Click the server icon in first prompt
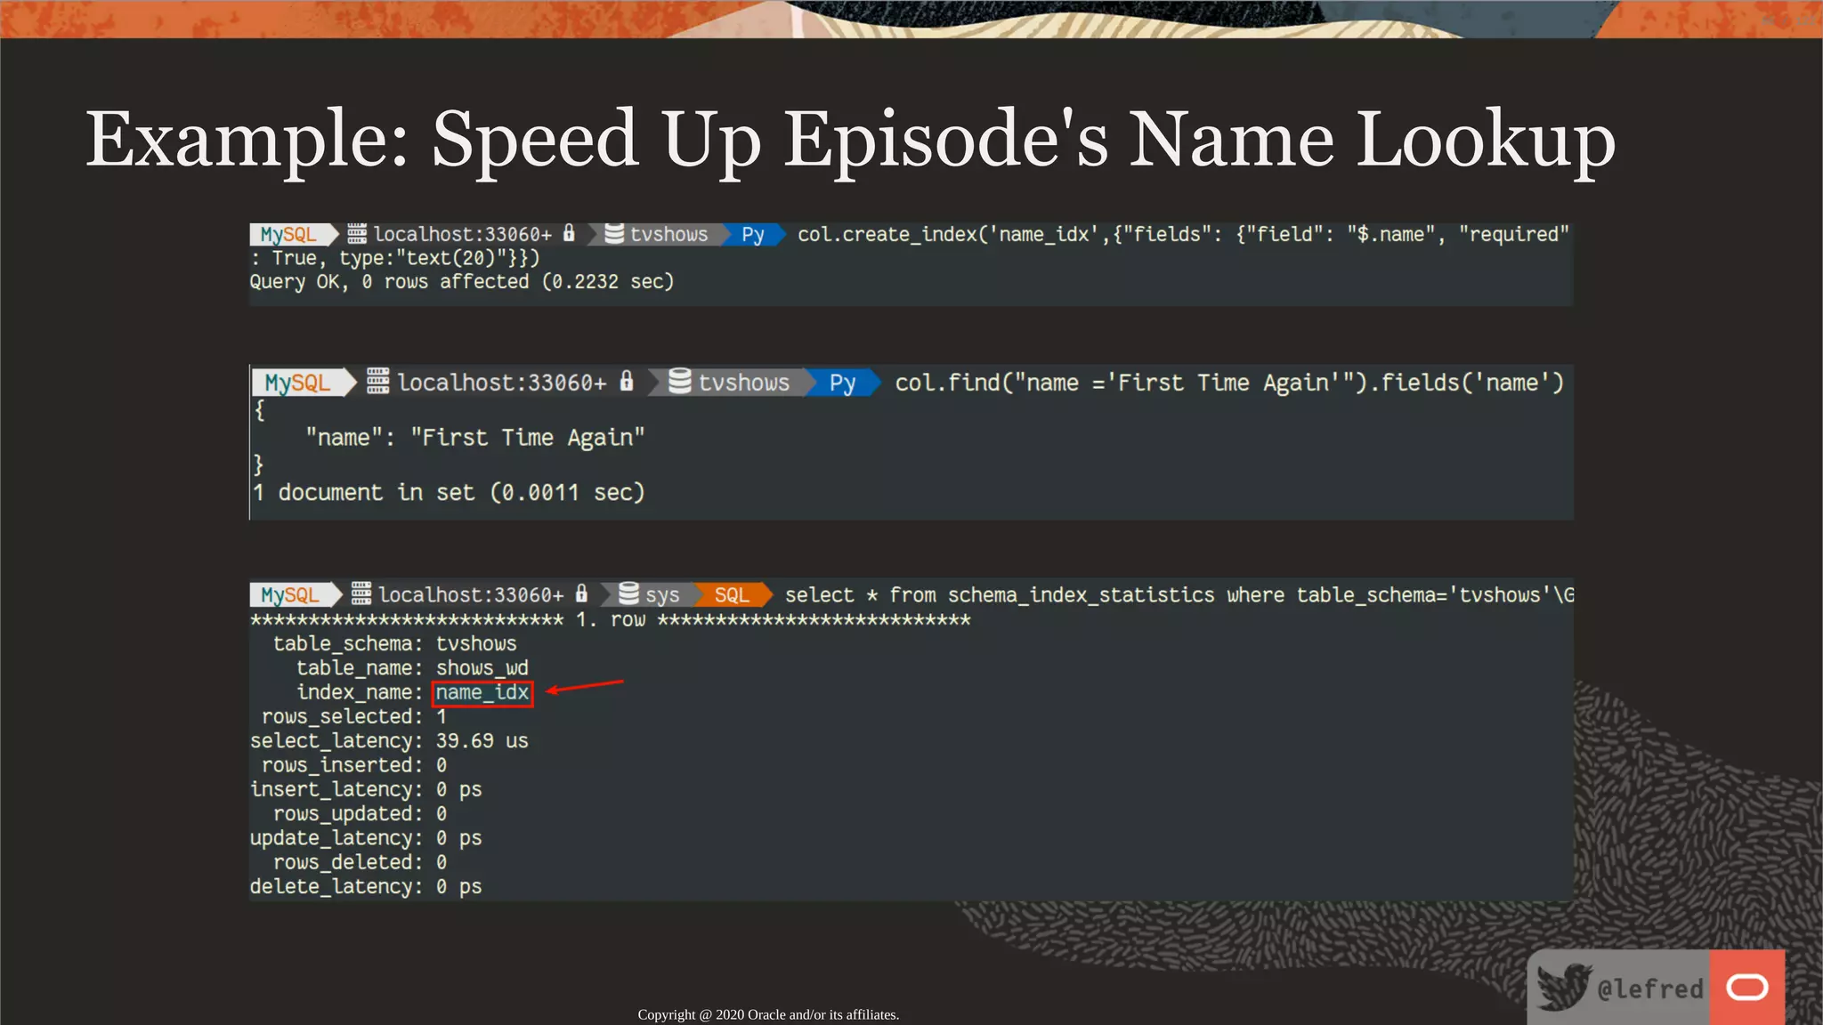The width and height of the screenshot is (1823, 1025). pyautogui.click(x=357, y=234)
